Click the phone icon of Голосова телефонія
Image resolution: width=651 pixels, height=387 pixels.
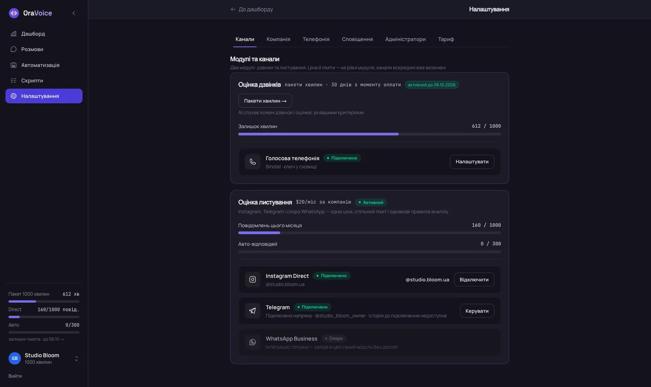[252, 162]
